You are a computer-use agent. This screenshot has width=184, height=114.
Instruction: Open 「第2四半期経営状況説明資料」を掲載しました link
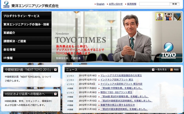pos(126,101)
